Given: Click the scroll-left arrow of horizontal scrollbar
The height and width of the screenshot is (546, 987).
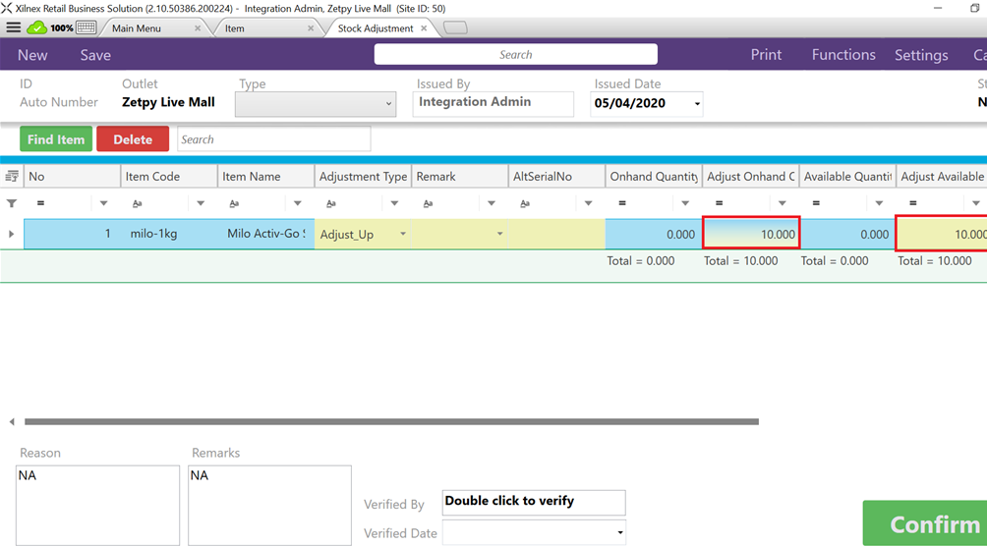Looking at the screenshot, I should click(x=12, y=421).
